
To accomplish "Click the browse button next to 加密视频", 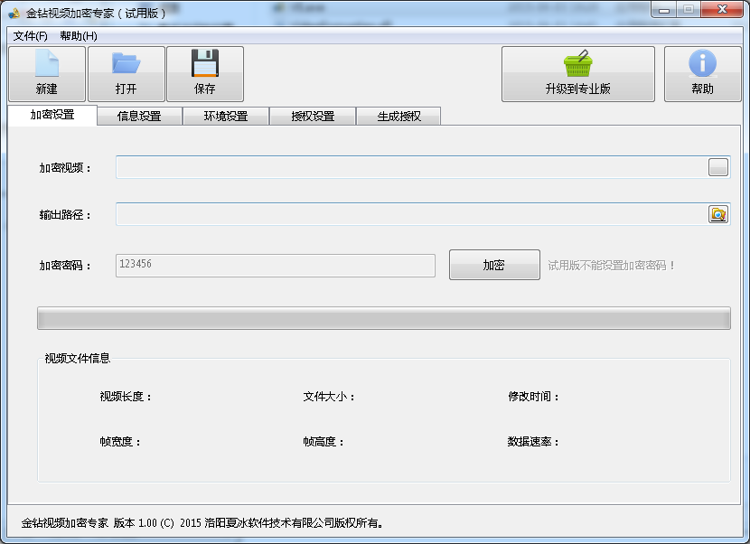I will tap(718, 167).
